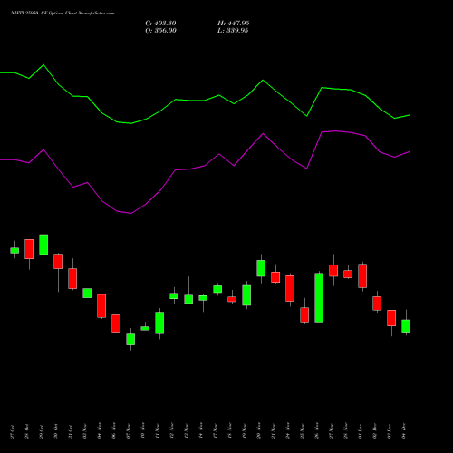This screenshot has width=453, height=453.
Task: Click the low value "L: 339.95"
Action: pyautogui.click(x=233, y=31)
